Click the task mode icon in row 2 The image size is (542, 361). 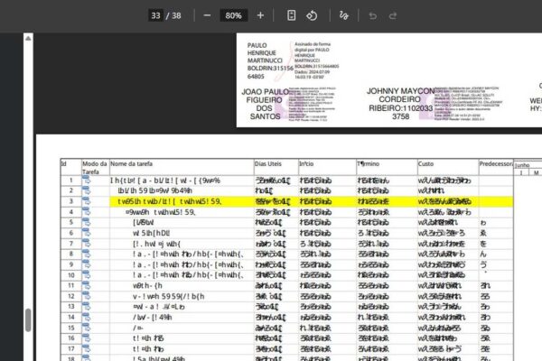[86, 190]
